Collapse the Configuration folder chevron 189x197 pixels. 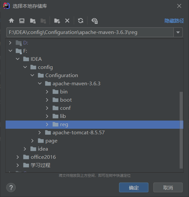pos(32,75)
